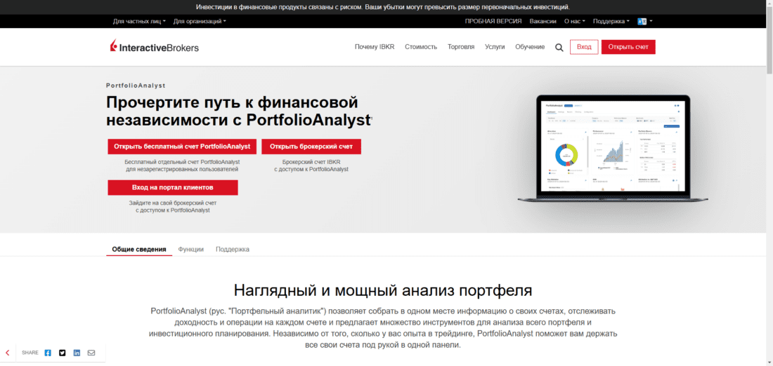The image size is (773, 366).
Task: Select the Общие сведения tab
Action: (x=139, y=250)
